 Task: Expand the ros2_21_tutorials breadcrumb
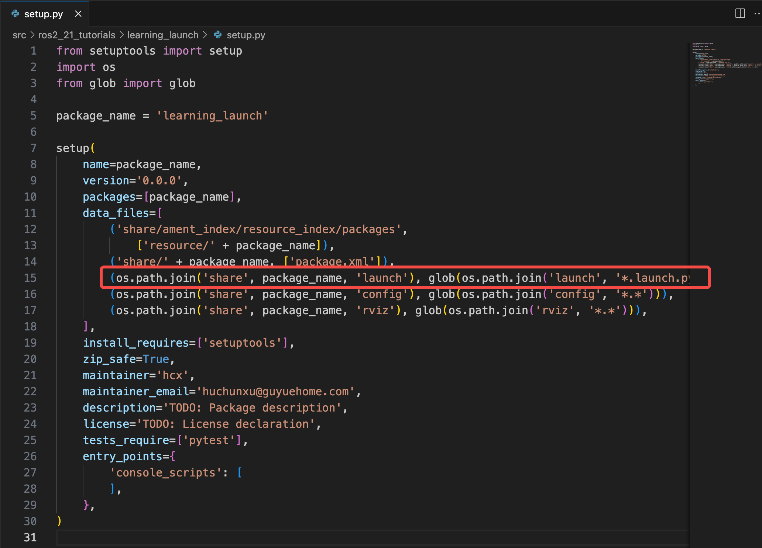click(76, 35)
